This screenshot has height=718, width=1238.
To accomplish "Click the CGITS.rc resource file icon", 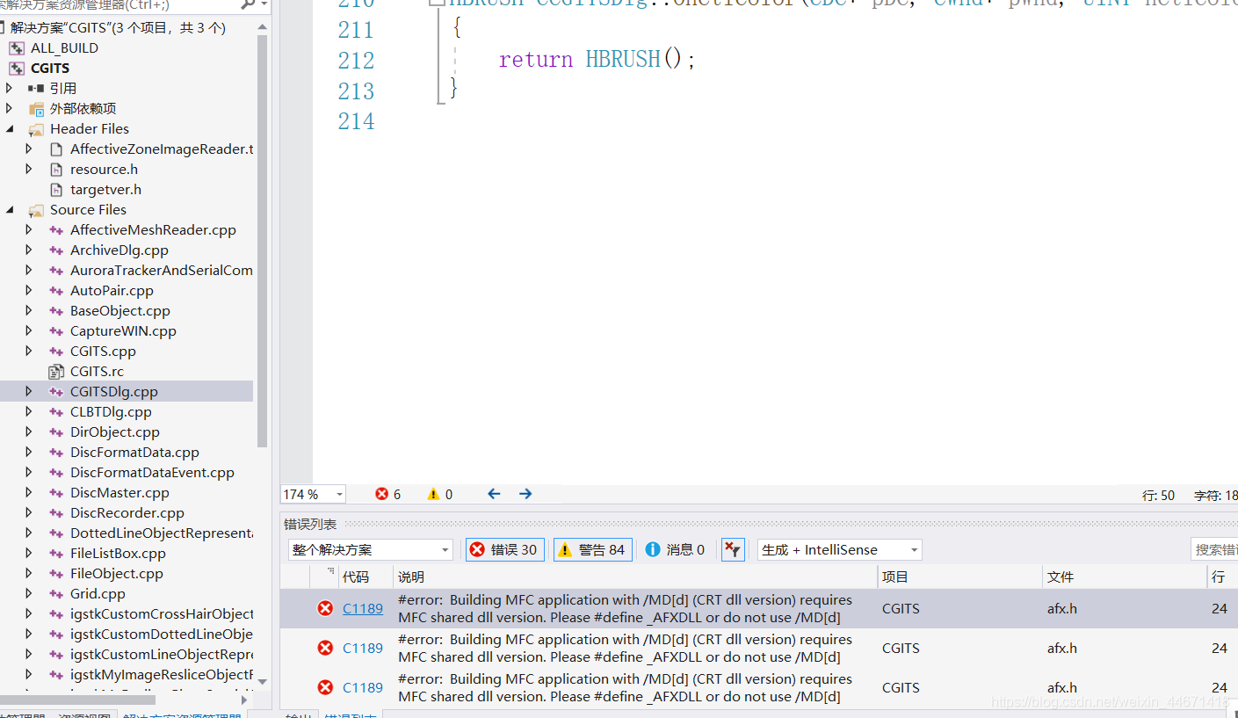I will click(55, 371).
